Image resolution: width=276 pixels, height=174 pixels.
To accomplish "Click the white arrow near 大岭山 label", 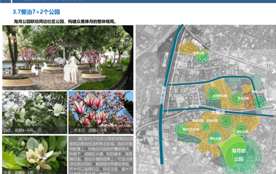I will coord(274,71).
